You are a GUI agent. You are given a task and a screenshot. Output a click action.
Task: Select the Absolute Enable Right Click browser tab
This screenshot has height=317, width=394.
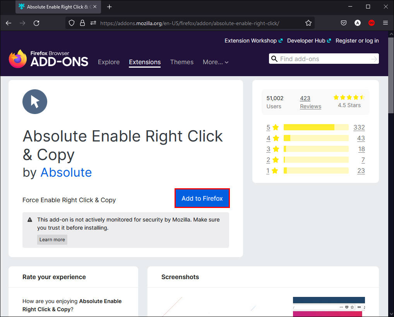coord(58,7)
